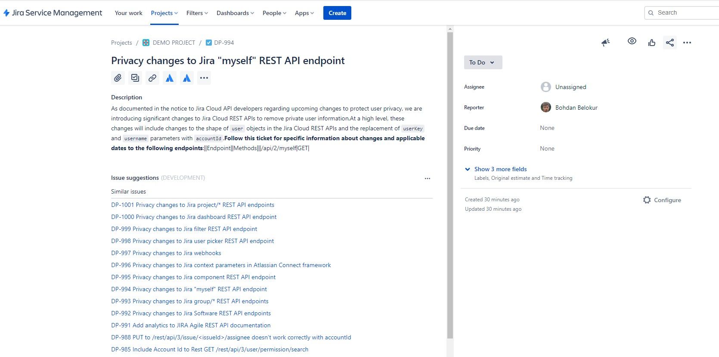The width and height of the screenshot is (719, 357).
Task: Click the add child issue icon
Action: pos(135,78)
